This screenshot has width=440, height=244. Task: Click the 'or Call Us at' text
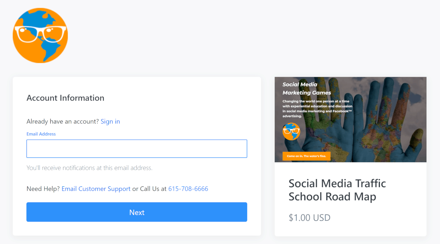tap(149, 189)
